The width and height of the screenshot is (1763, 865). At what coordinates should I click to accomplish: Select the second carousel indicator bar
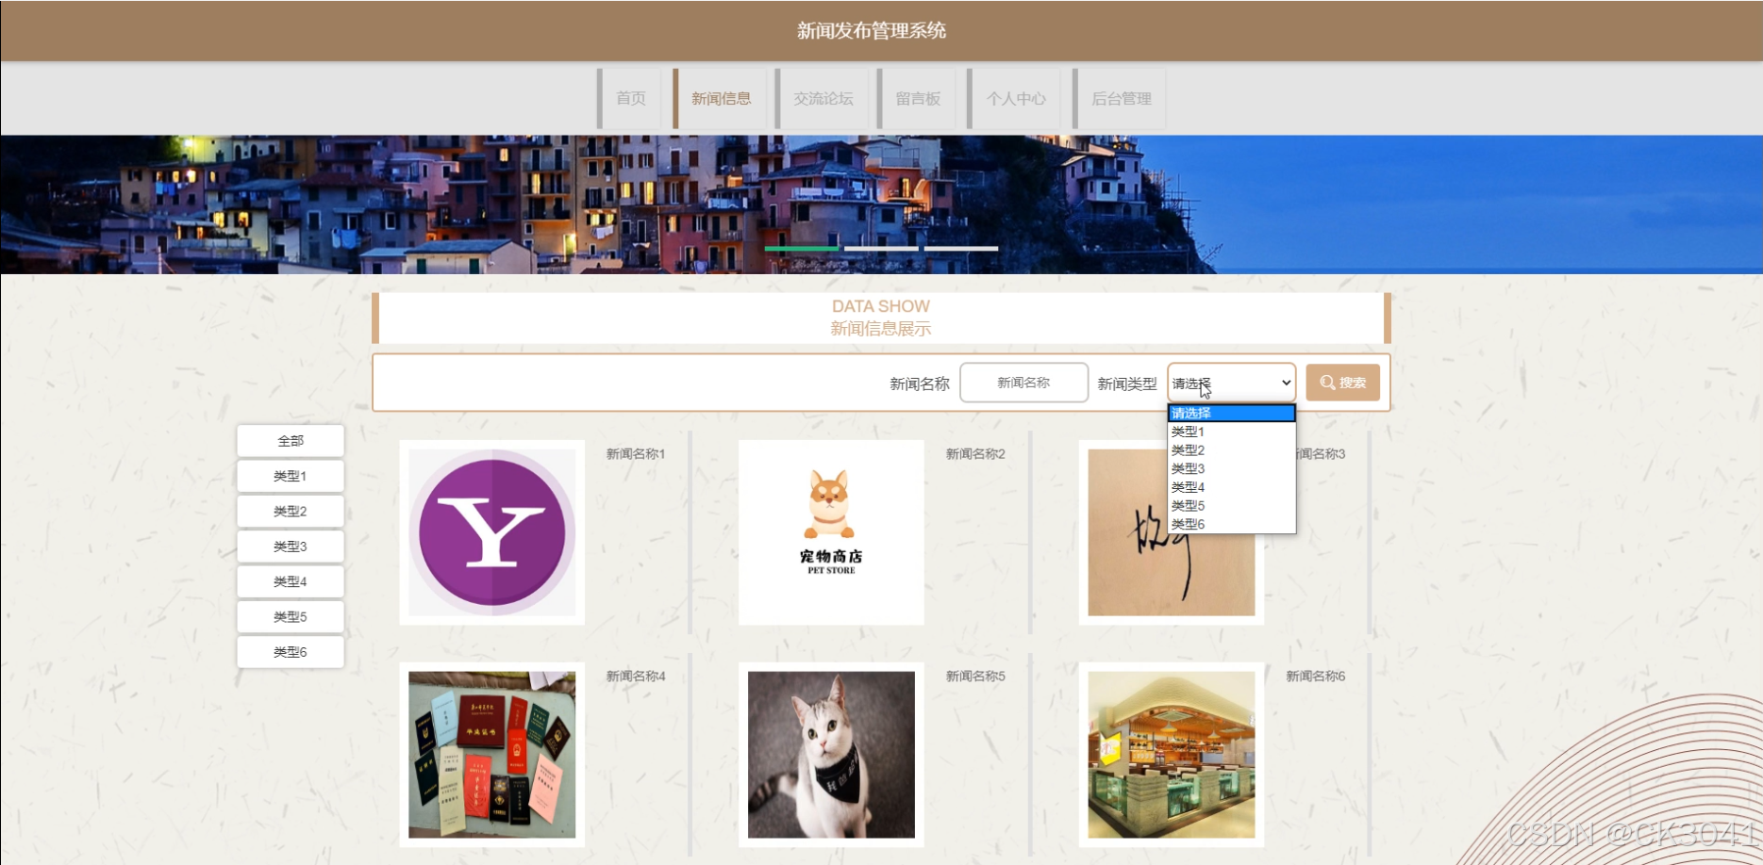(881, 249)
